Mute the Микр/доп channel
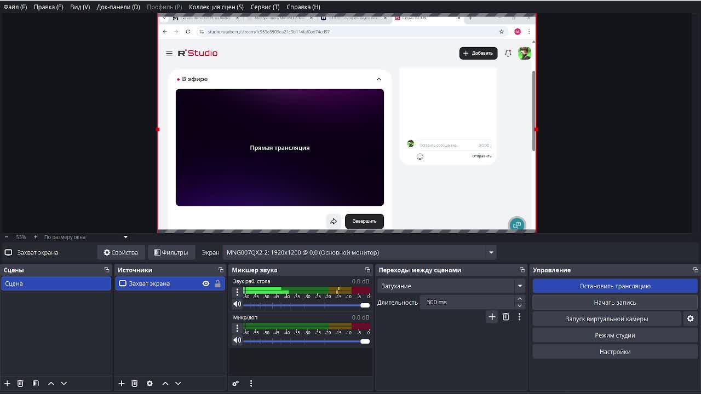The image size is (701, 394). pos(237,340)
